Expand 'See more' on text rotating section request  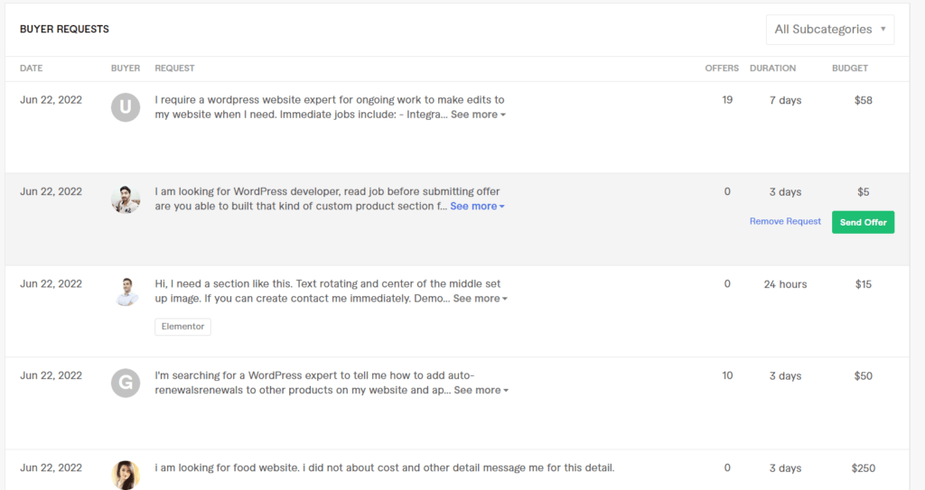click(x=480, y=299)
